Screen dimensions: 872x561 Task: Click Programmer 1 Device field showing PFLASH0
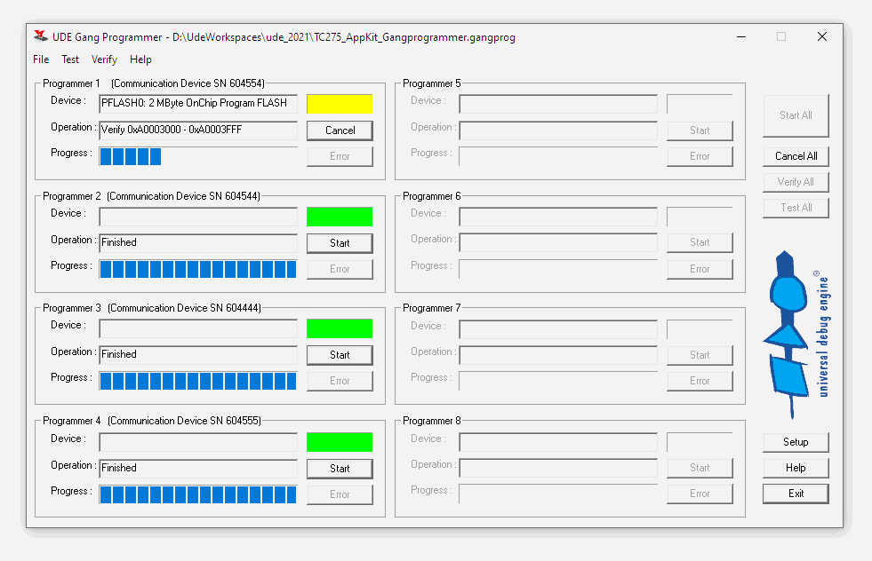tap(197, 103)
